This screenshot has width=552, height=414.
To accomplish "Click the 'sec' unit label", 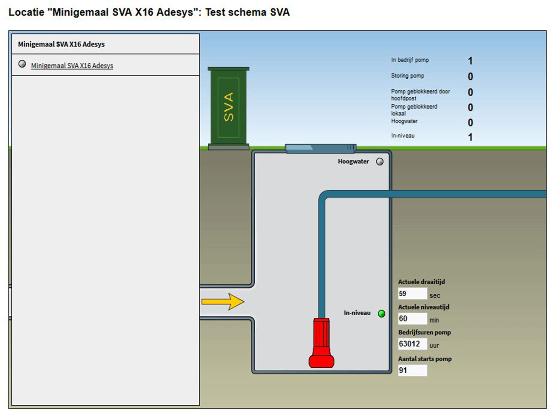I will pyautogui.click(x=435, y=296).
